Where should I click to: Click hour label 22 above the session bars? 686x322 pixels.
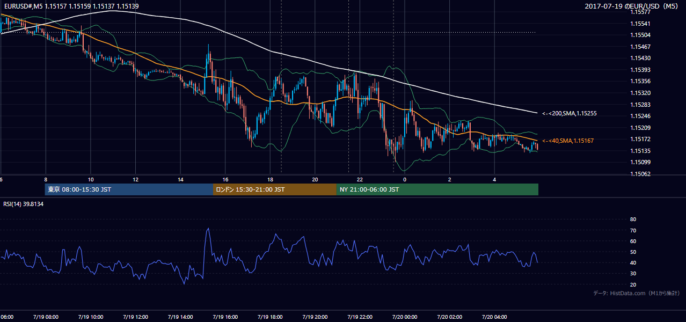[360, 180]
